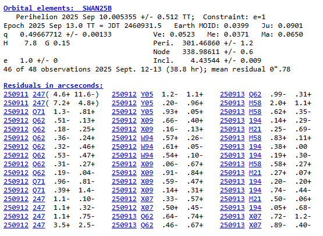Click X07 station beside .72- 1.2-

pyautogui.click(x=255, y=216)
